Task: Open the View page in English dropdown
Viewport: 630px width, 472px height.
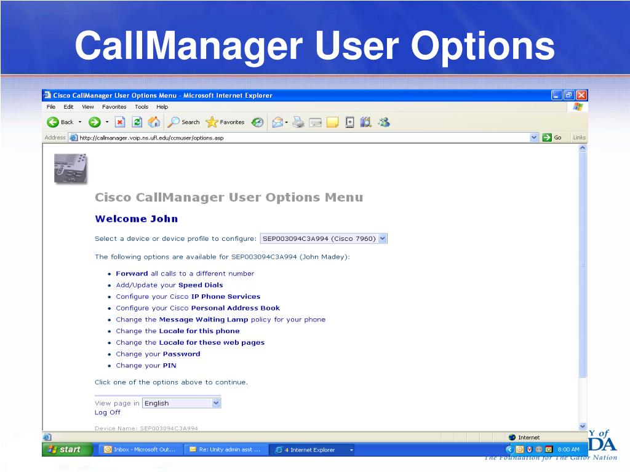Action: [x=181, y=403]
